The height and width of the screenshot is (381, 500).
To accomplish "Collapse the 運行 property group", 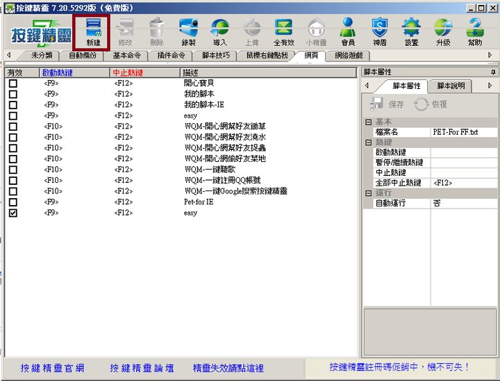I will click(368, 193).
